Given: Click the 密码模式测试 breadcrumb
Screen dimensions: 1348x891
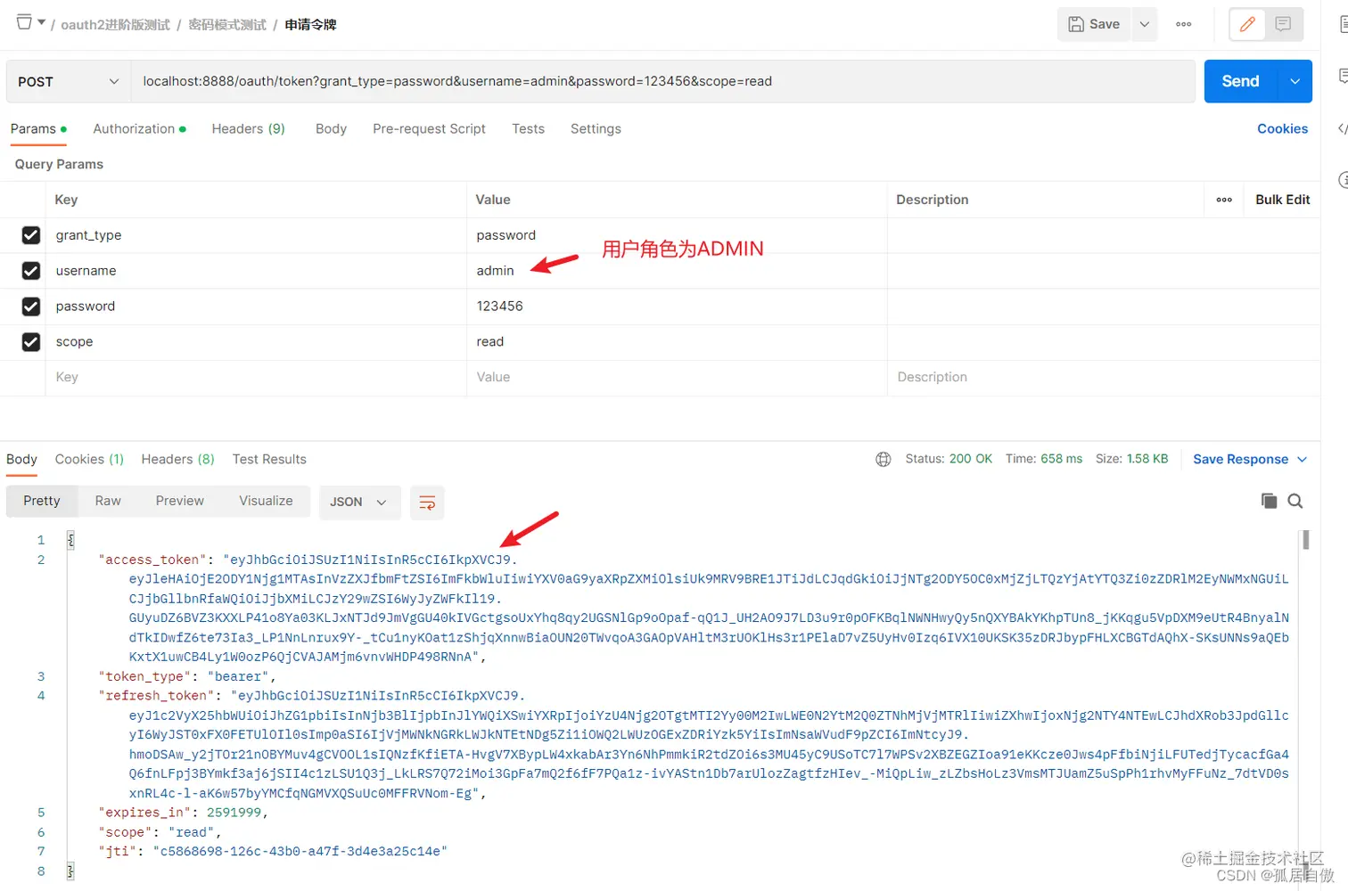Looking at the screenshot, I should (227, 25).
